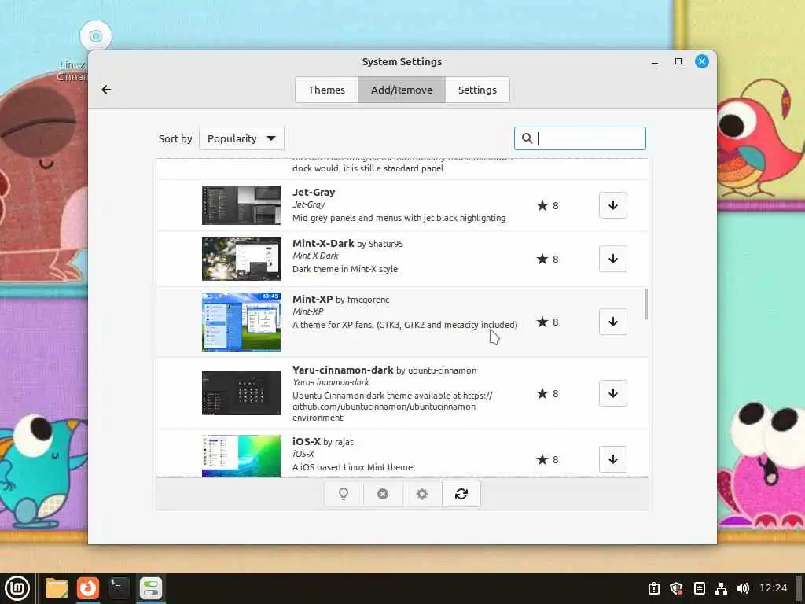Go back using the left arrow
This screenshot has width=805, height=604.
tap(106, 90)
